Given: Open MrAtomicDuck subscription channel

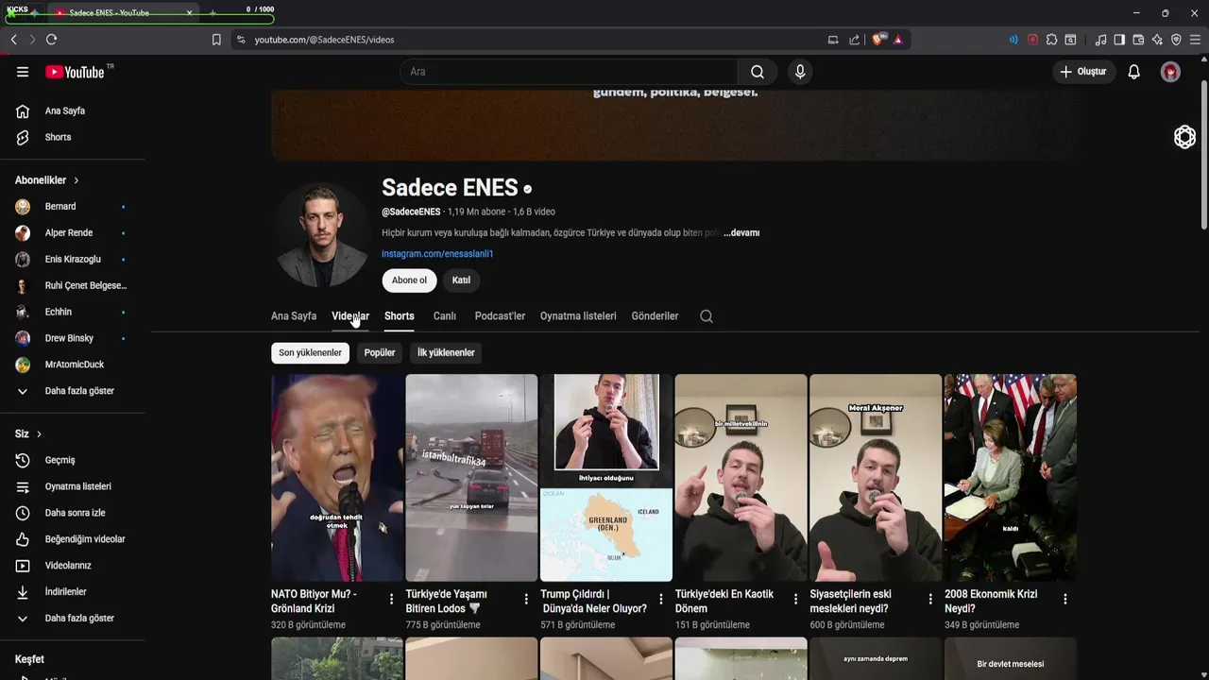Looking at the screenshot, I should click(x=73, y=365).
